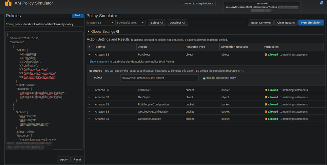Click the AWS cube logo icon
Screen dimensions: 327x165
click(x=8, y=3)
